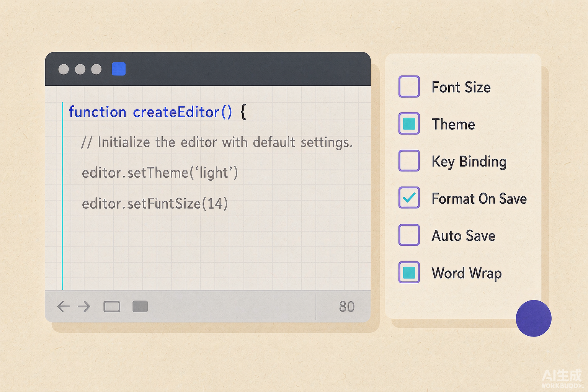Enable the Auto Save checkbox
This screenshot has height=392, width=588.
click(409, 235)
